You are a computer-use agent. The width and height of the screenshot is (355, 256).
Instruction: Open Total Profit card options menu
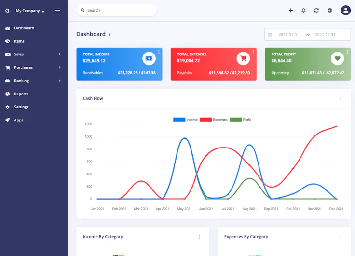(x=348, y=52)
